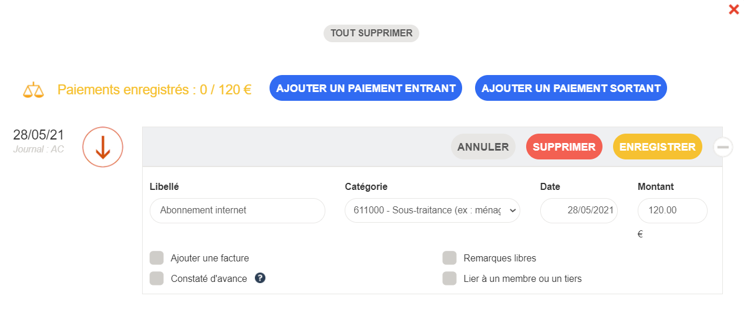
Task: Click the ANNULER button
Action: click(x=483, y=147)
